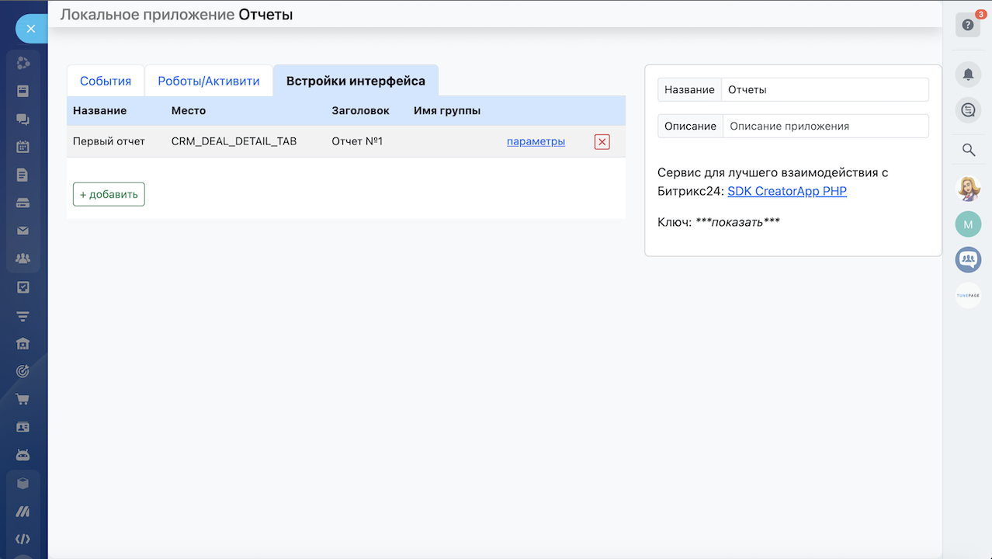Open the chat bubbles icon in sidebar

[23, 119]
